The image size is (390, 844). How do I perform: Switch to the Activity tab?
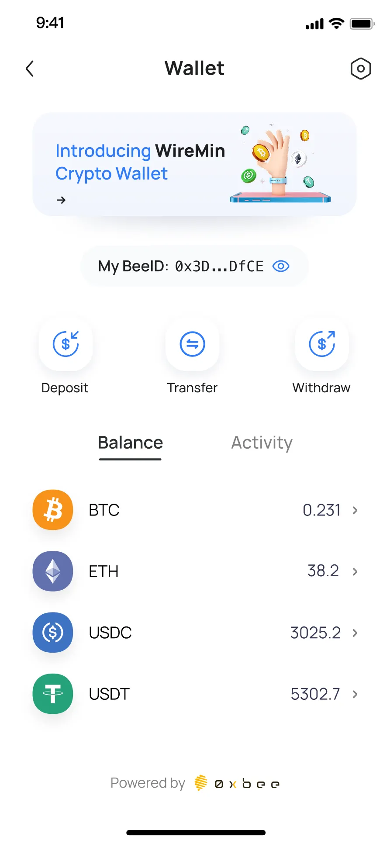[x=262, y=443]
